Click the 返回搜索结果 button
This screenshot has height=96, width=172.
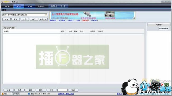164,29
